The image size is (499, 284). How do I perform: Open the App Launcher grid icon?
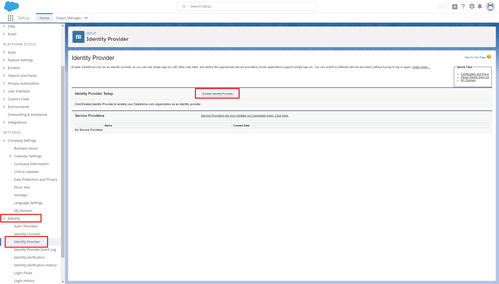click(x=10, y=18)
